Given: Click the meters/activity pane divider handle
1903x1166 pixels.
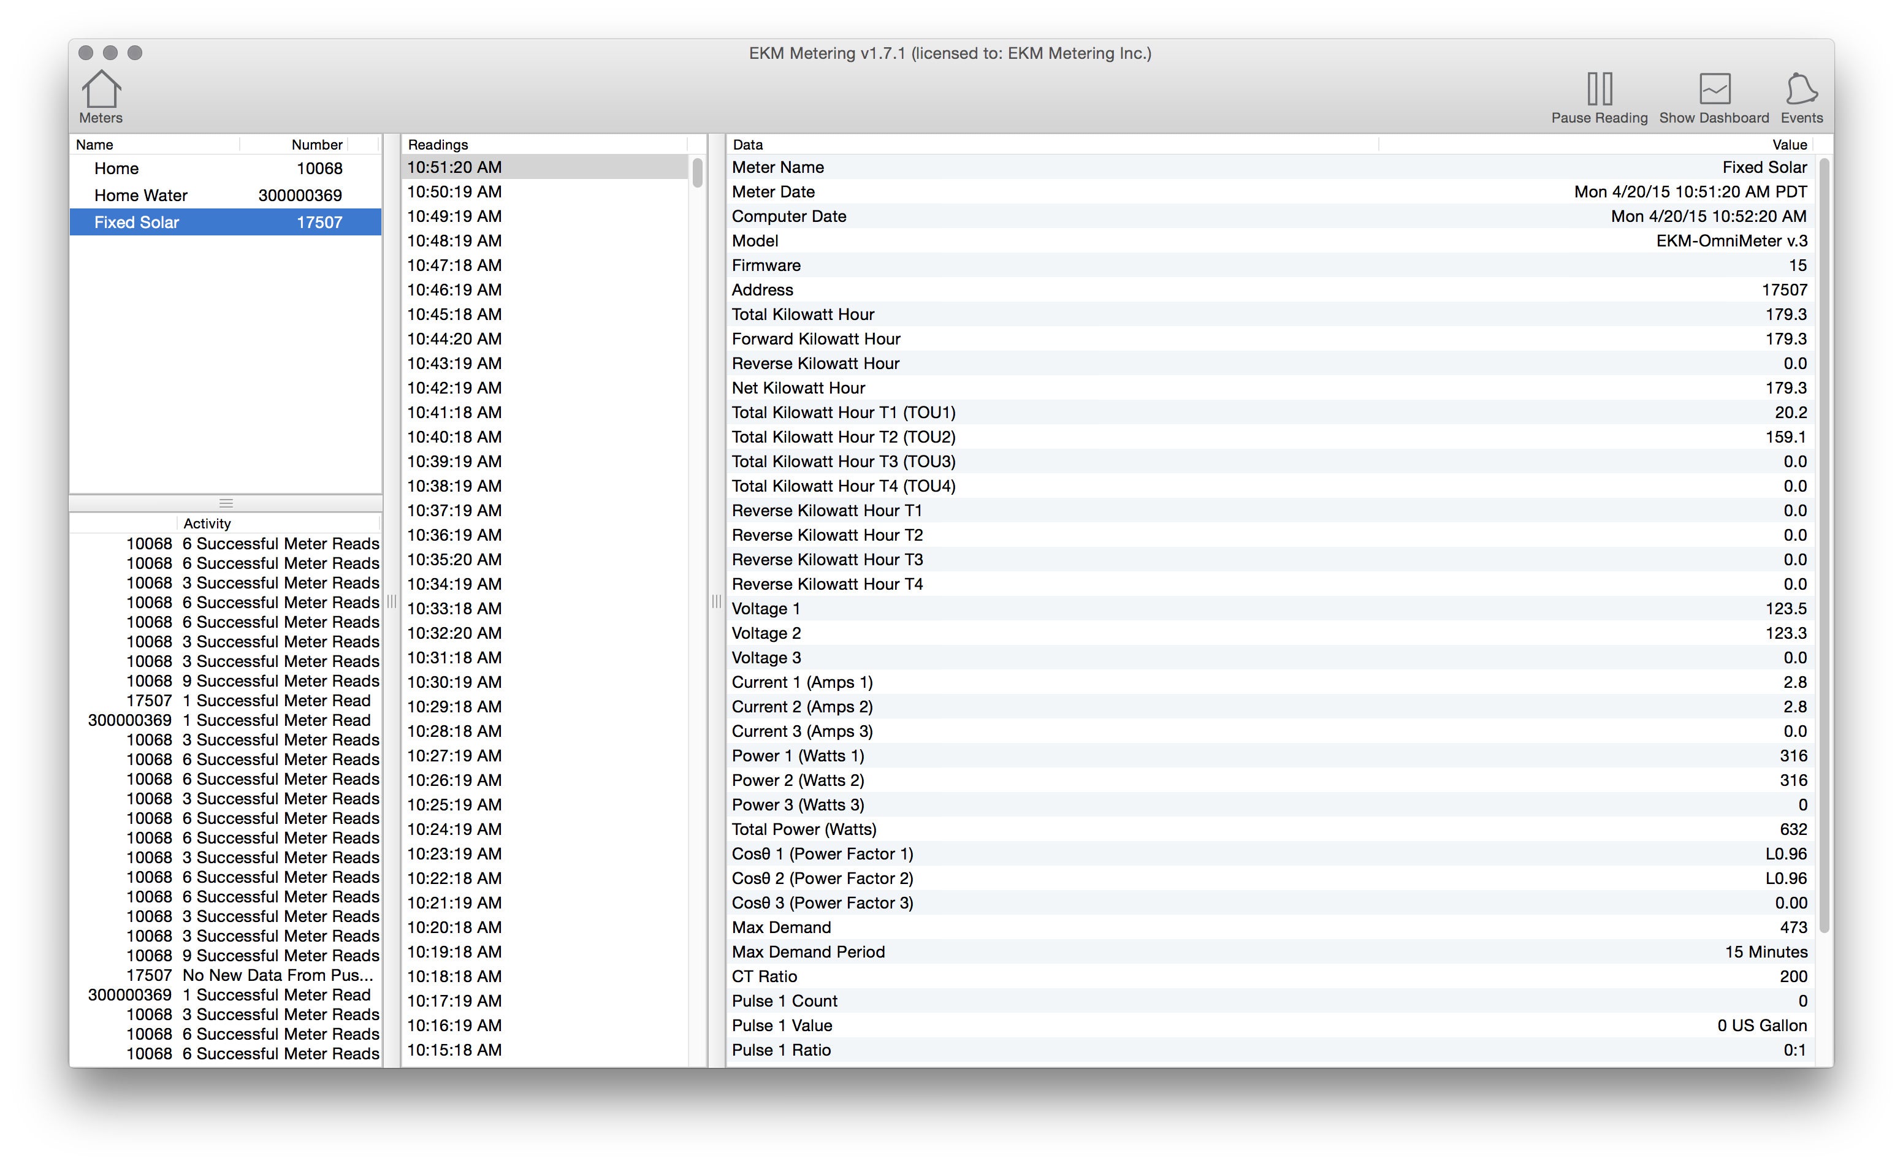Looking at the screenshot, I should click(x=226, y=503).
